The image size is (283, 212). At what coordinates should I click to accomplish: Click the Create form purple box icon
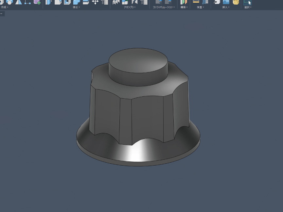(37, 2)
